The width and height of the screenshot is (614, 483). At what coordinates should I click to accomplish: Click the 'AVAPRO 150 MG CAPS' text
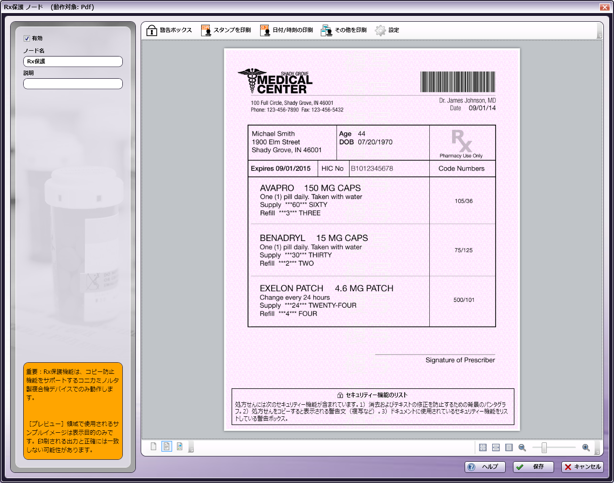click(x=310, y=188)
